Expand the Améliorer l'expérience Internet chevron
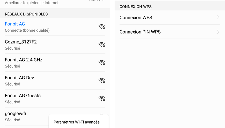 103,1
